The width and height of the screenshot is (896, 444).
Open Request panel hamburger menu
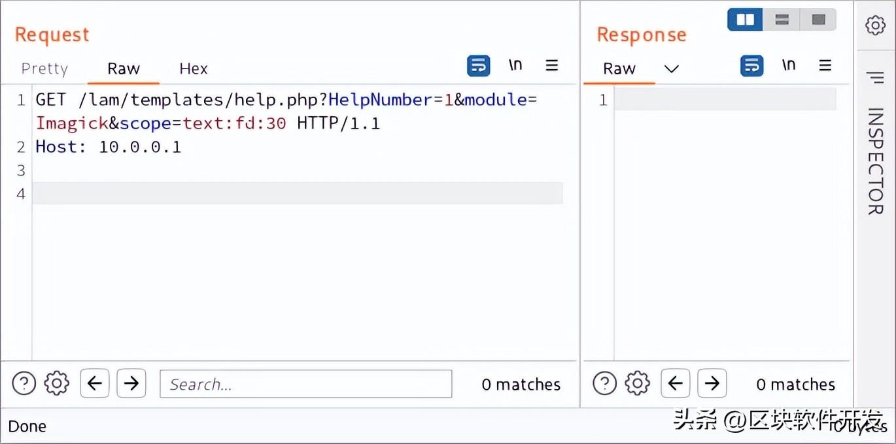click(x=552, y=65)
